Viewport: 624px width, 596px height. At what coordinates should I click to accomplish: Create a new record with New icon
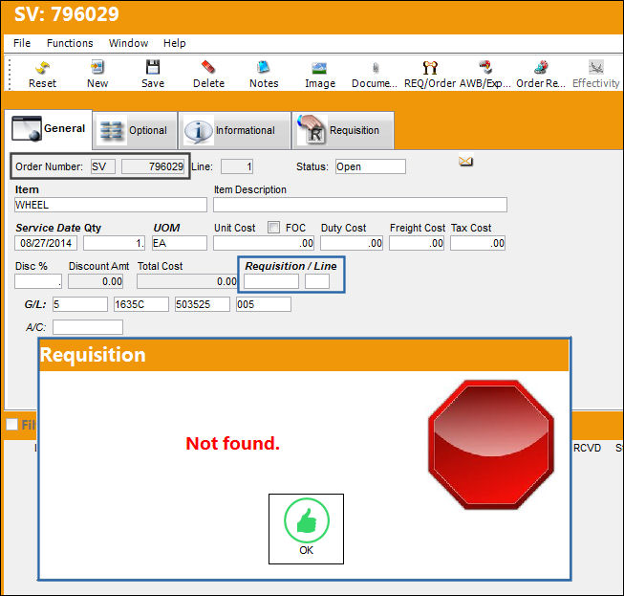click(97, 68)
